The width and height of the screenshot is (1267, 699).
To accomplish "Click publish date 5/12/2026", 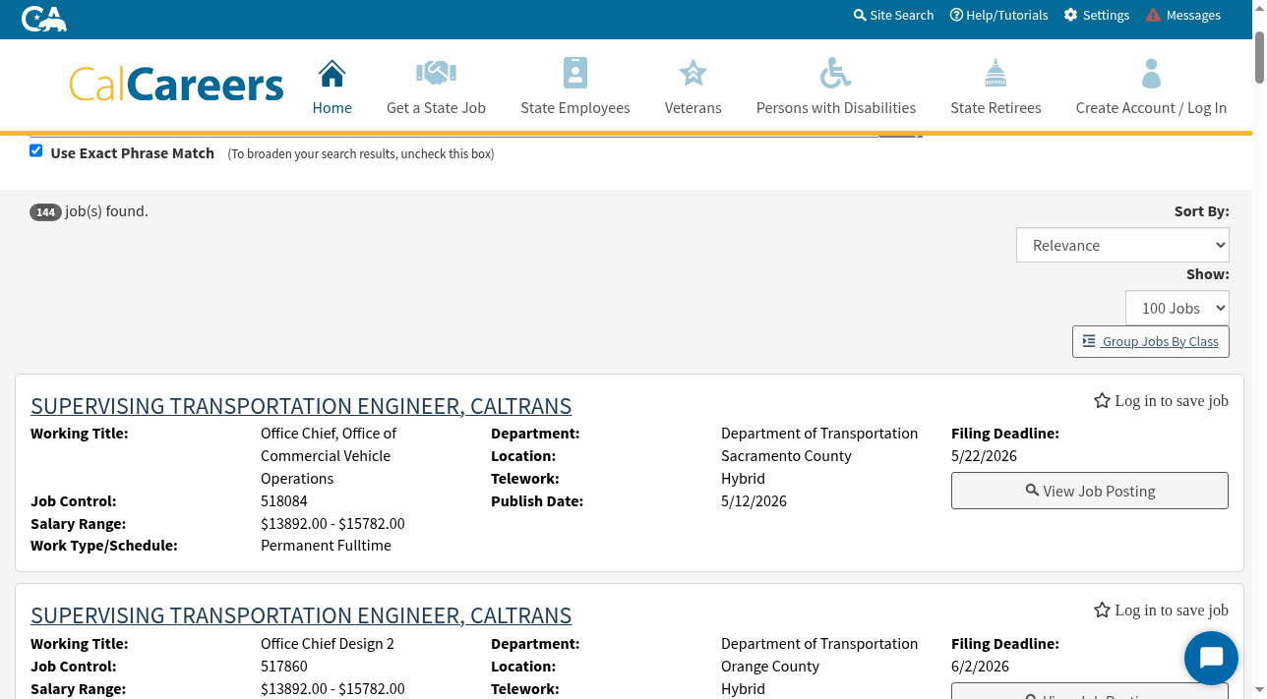I will coord(754,501).
